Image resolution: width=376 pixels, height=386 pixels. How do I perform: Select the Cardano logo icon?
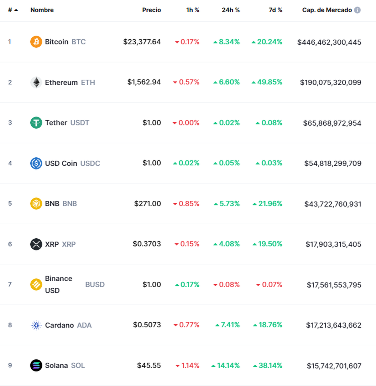(x=36, y=325)
